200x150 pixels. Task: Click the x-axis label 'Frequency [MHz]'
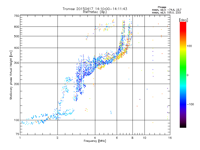click(95, 141)
